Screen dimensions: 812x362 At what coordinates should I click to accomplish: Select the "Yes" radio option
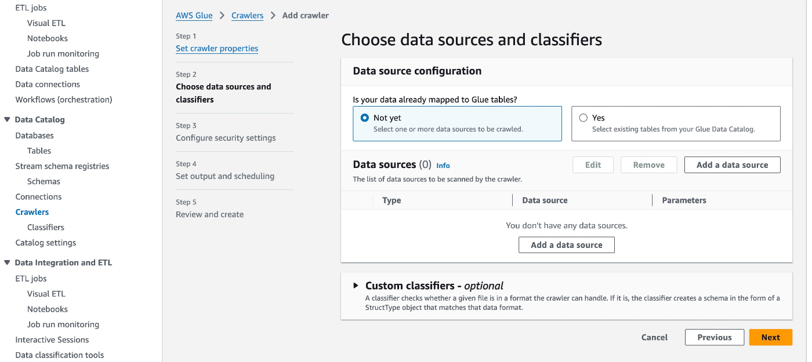click(x=583, y=118)
